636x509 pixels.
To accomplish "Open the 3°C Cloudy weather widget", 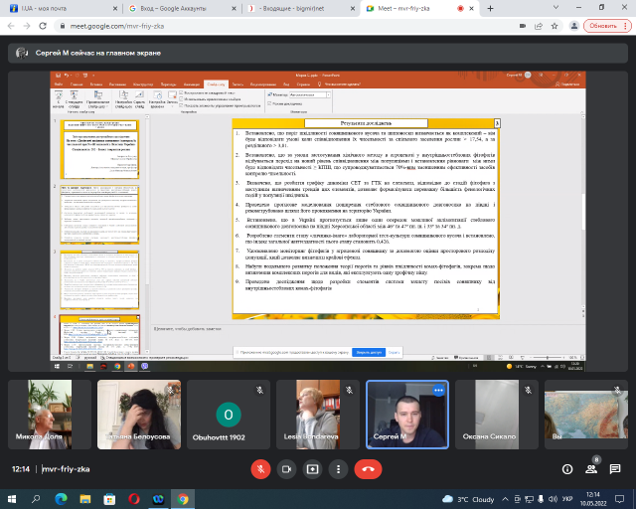I will click(x=468, y=499).
